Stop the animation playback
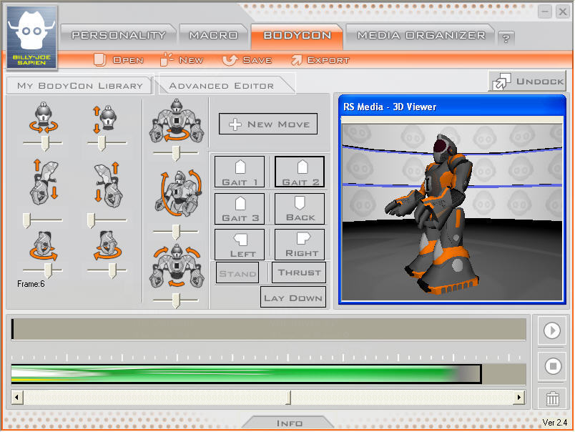The height and width of the screenshot is (432, 575). [552, 366]
